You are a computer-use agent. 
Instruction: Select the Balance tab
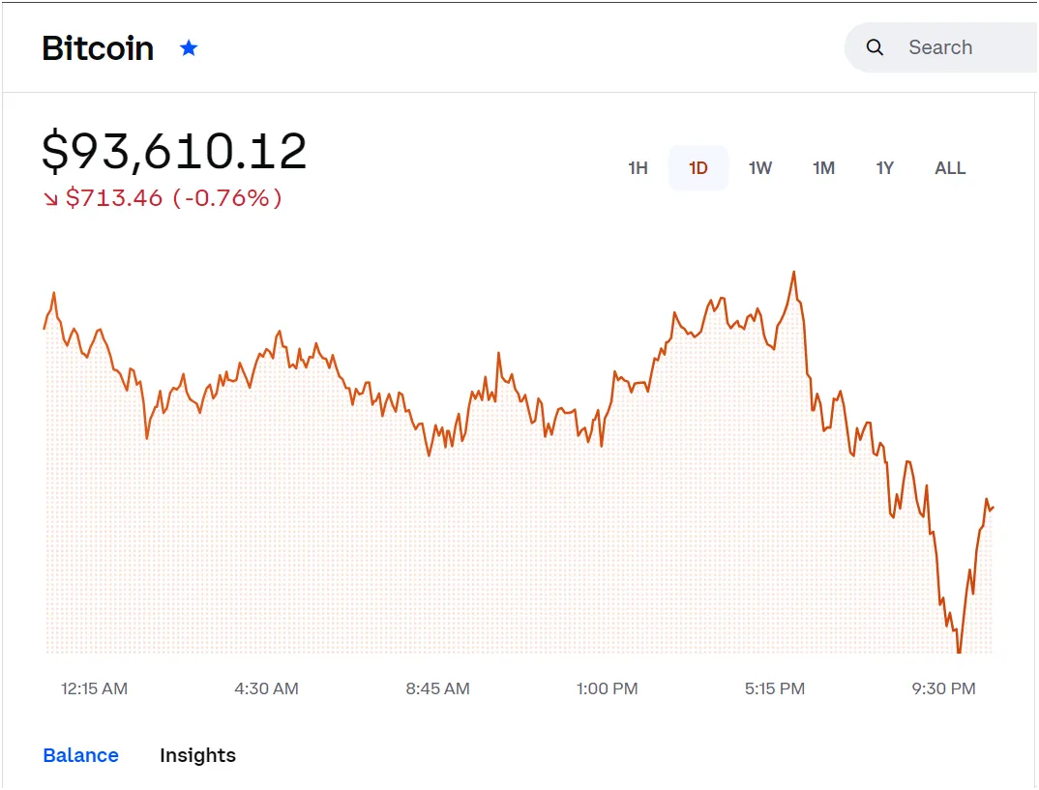(80, 755)
